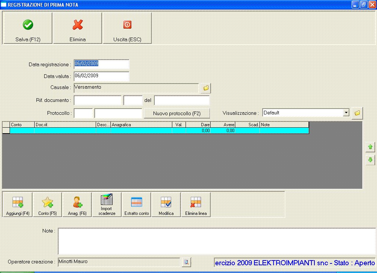Open the Visualizzazione folder icon
Viewport: 377px width, 273px height.
[357, 113]
